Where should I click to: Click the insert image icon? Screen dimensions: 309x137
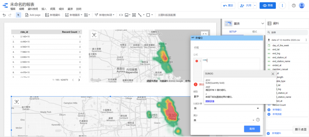(x=126, y=15)
